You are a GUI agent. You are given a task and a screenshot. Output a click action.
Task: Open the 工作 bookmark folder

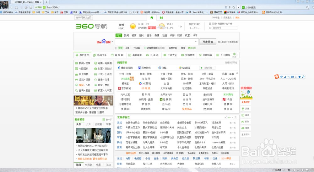pyautogui.click(x=46, y=13)
